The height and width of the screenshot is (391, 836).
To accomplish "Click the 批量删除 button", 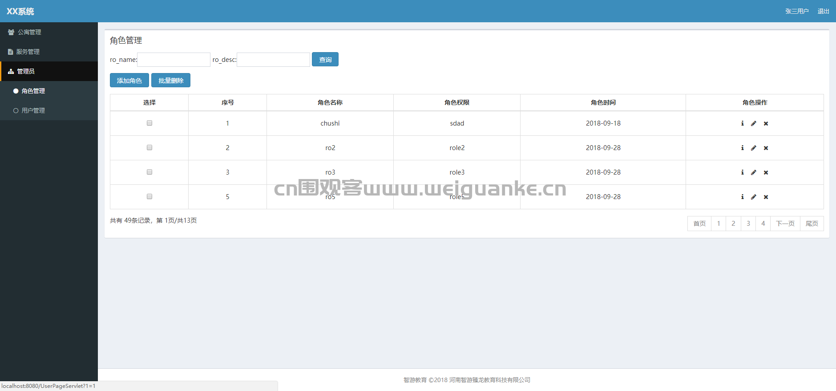I will [x=171, y=80].
